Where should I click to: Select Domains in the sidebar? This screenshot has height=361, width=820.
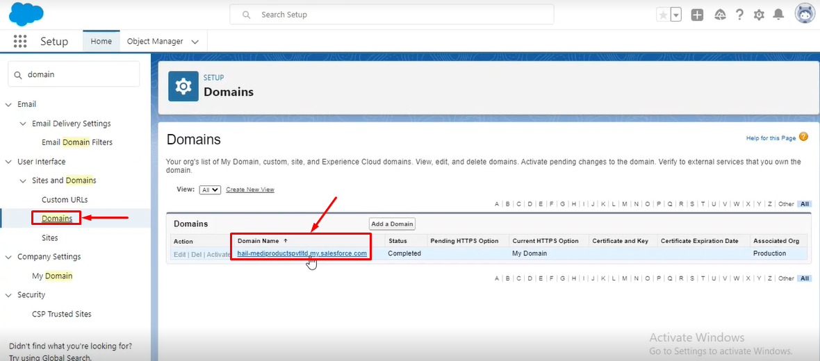pyautogui.click(x=57, y=219)
